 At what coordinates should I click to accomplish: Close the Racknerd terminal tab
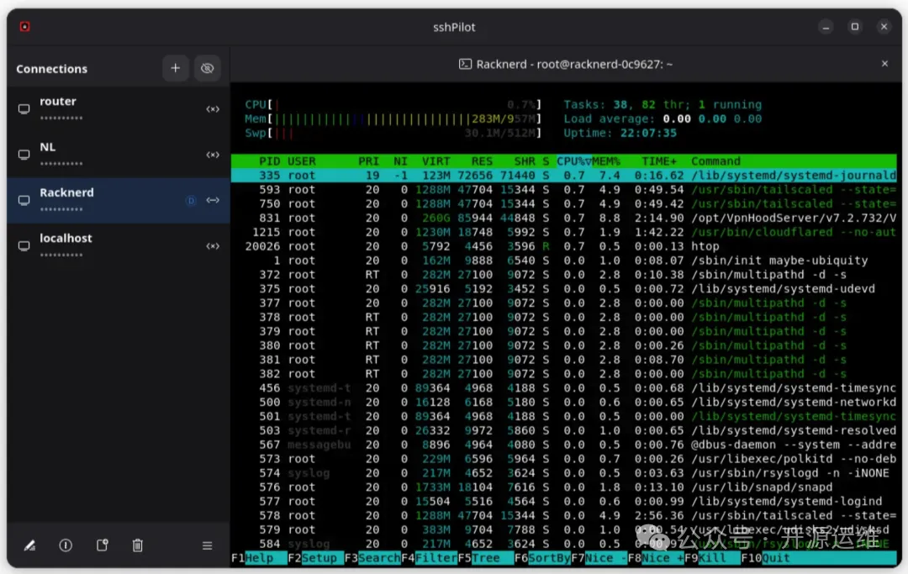tap(884, 64)
